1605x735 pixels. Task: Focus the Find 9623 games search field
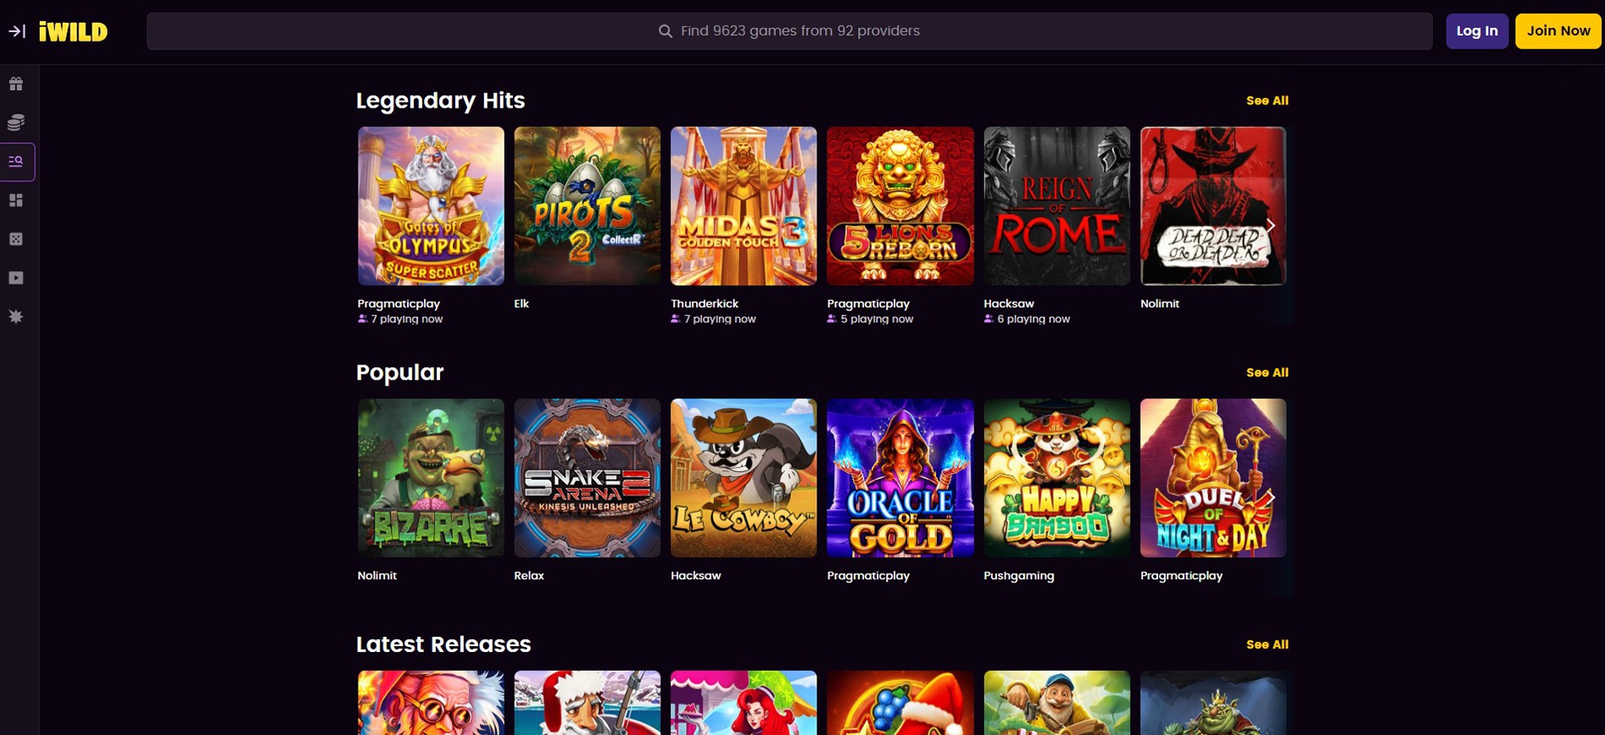[789, 31]
